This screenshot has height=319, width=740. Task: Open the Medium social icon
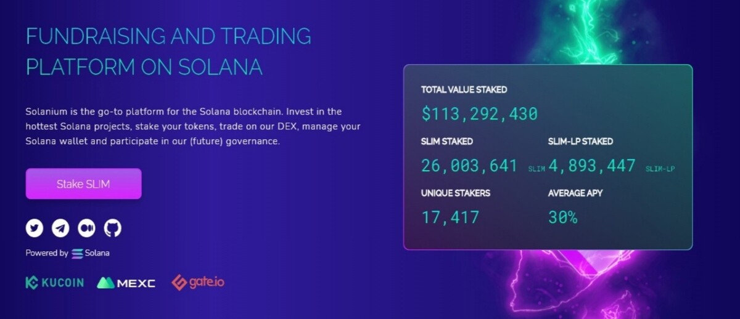pos(86,228)
